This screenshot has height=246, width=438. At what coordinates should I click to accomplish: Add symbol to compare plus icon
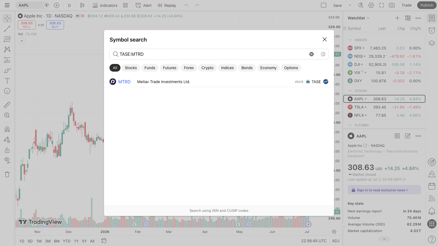click(56, 5)
